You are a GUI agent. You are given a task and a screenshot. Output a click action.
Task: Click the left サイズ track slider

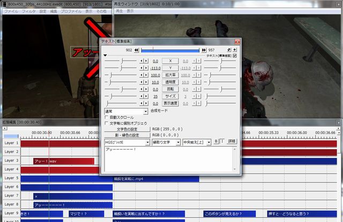[121, 96]
